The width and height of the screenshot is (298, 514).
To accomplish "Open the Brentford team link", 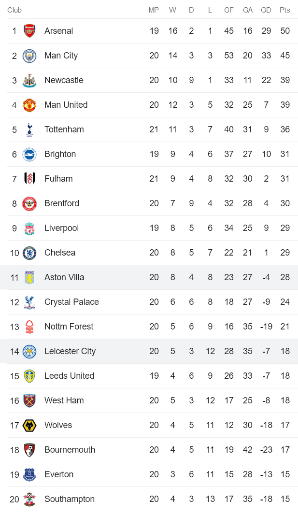I will point(62,203).
